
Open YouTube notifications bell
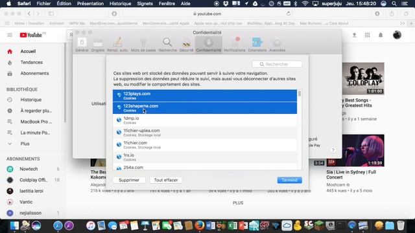click(x=381, y=35)
